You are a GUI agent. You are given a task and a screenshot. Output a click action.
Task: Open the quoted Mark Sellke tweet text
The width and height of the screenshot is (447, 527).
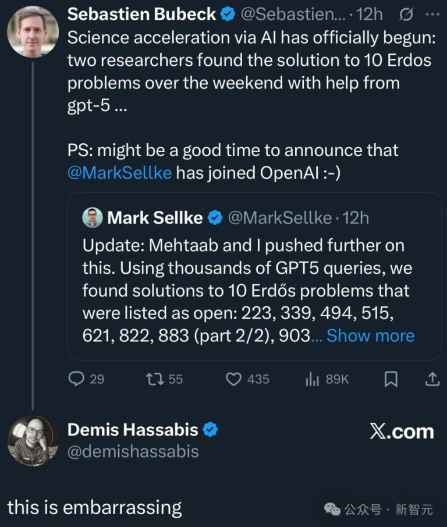[x=244, y=280]
